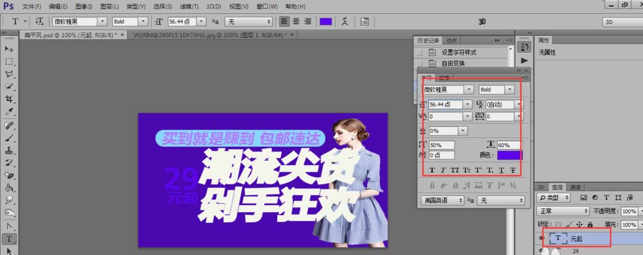Image resolution: width=643 pixels, height=255 pixels.
Task: Open Character panel font family dropdown
Action: point(469,89)
